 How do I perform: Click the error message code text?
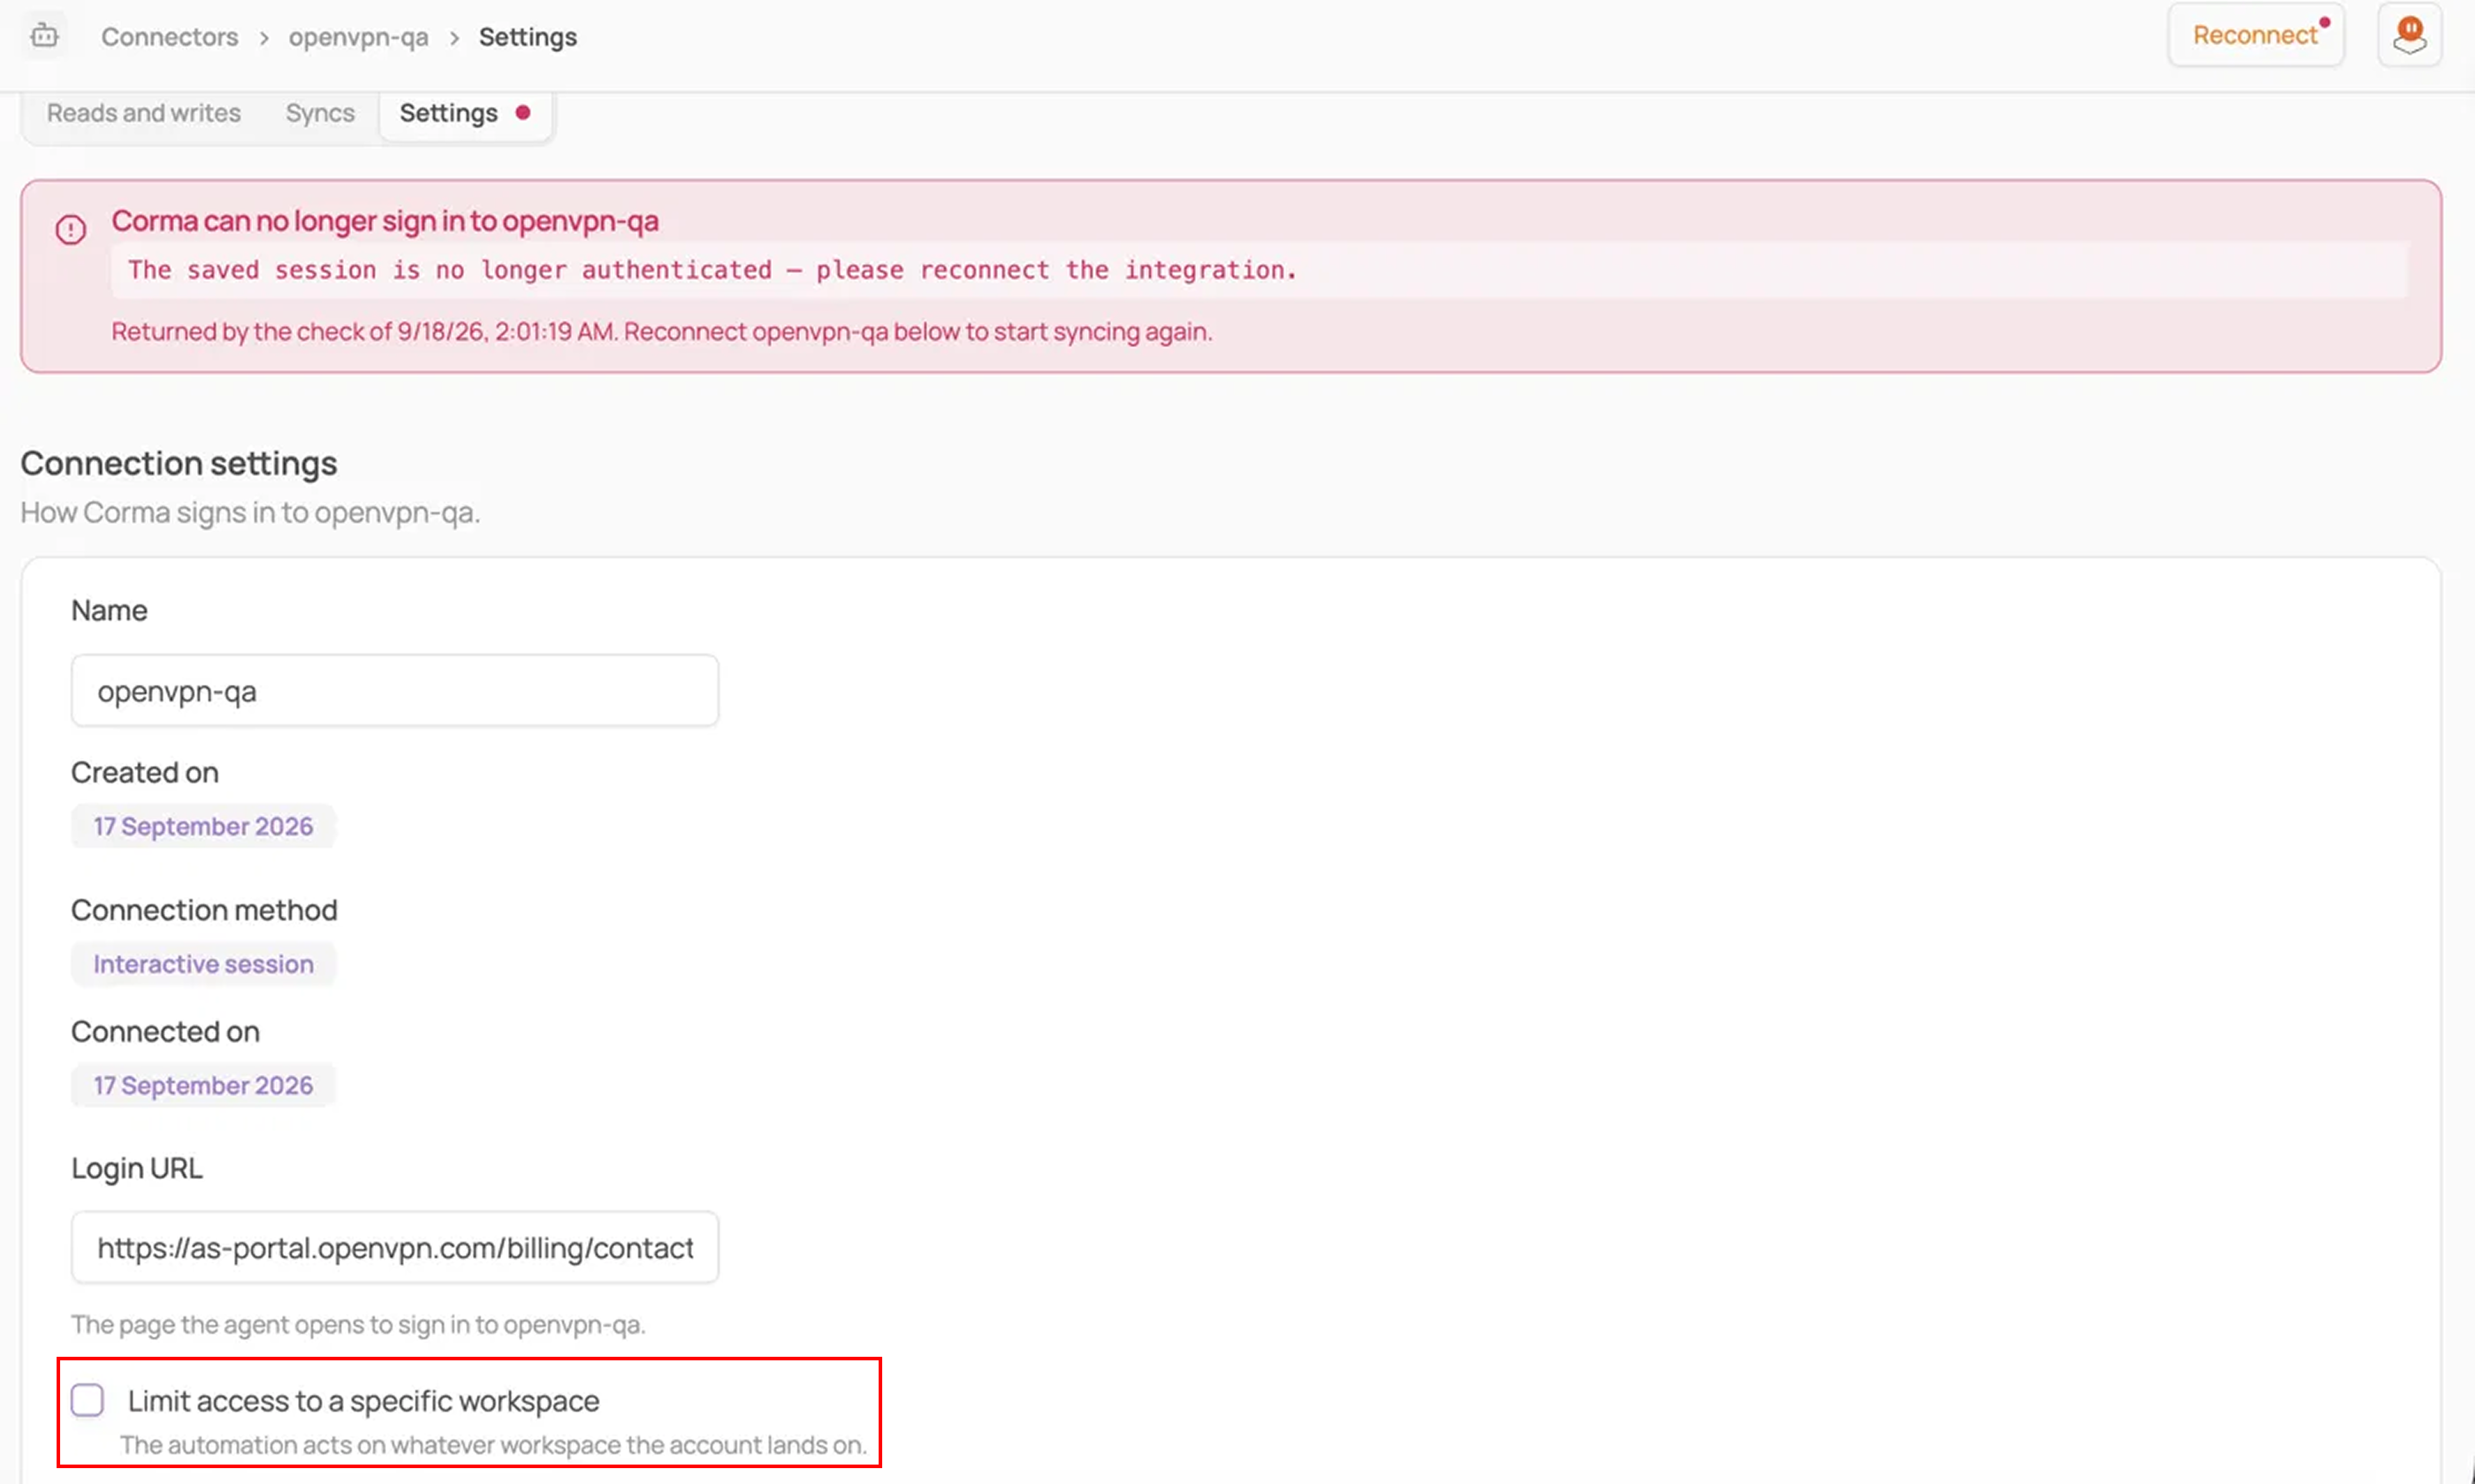pyautogui.click(x=712, y=270)
